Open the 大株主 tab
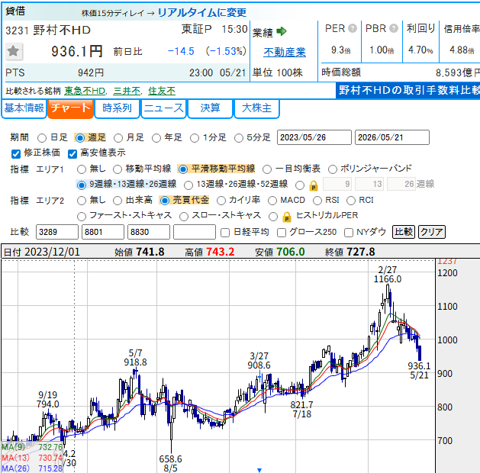 (257, 108)
